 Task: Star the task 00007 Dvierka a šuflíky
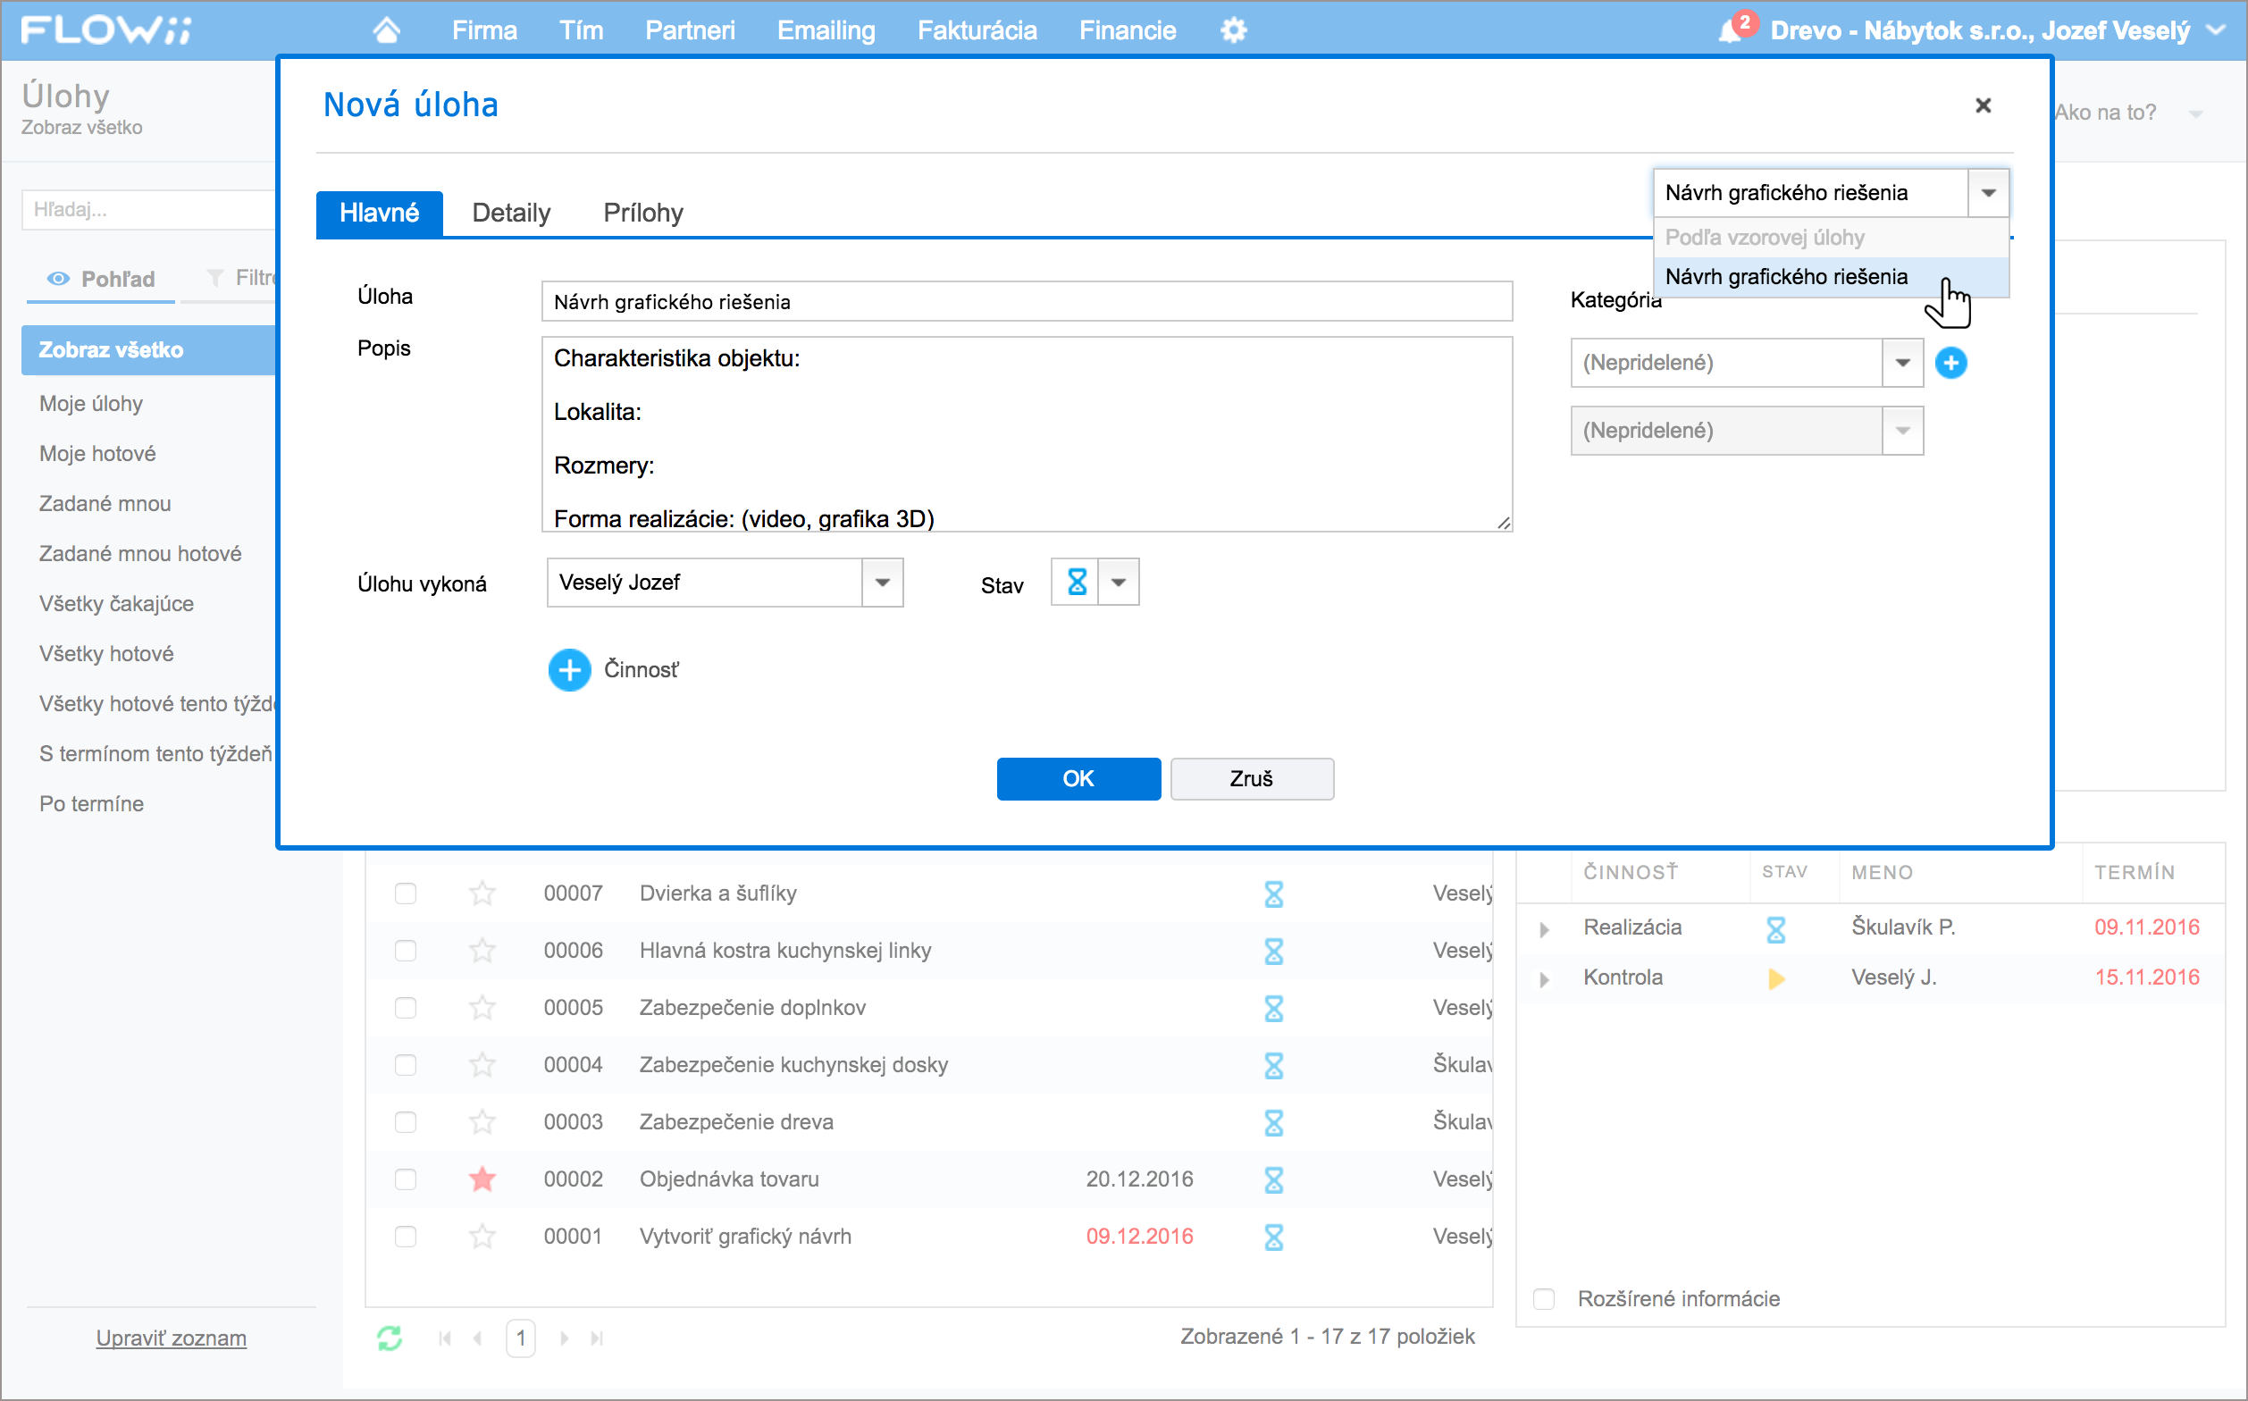pos(482,893)
